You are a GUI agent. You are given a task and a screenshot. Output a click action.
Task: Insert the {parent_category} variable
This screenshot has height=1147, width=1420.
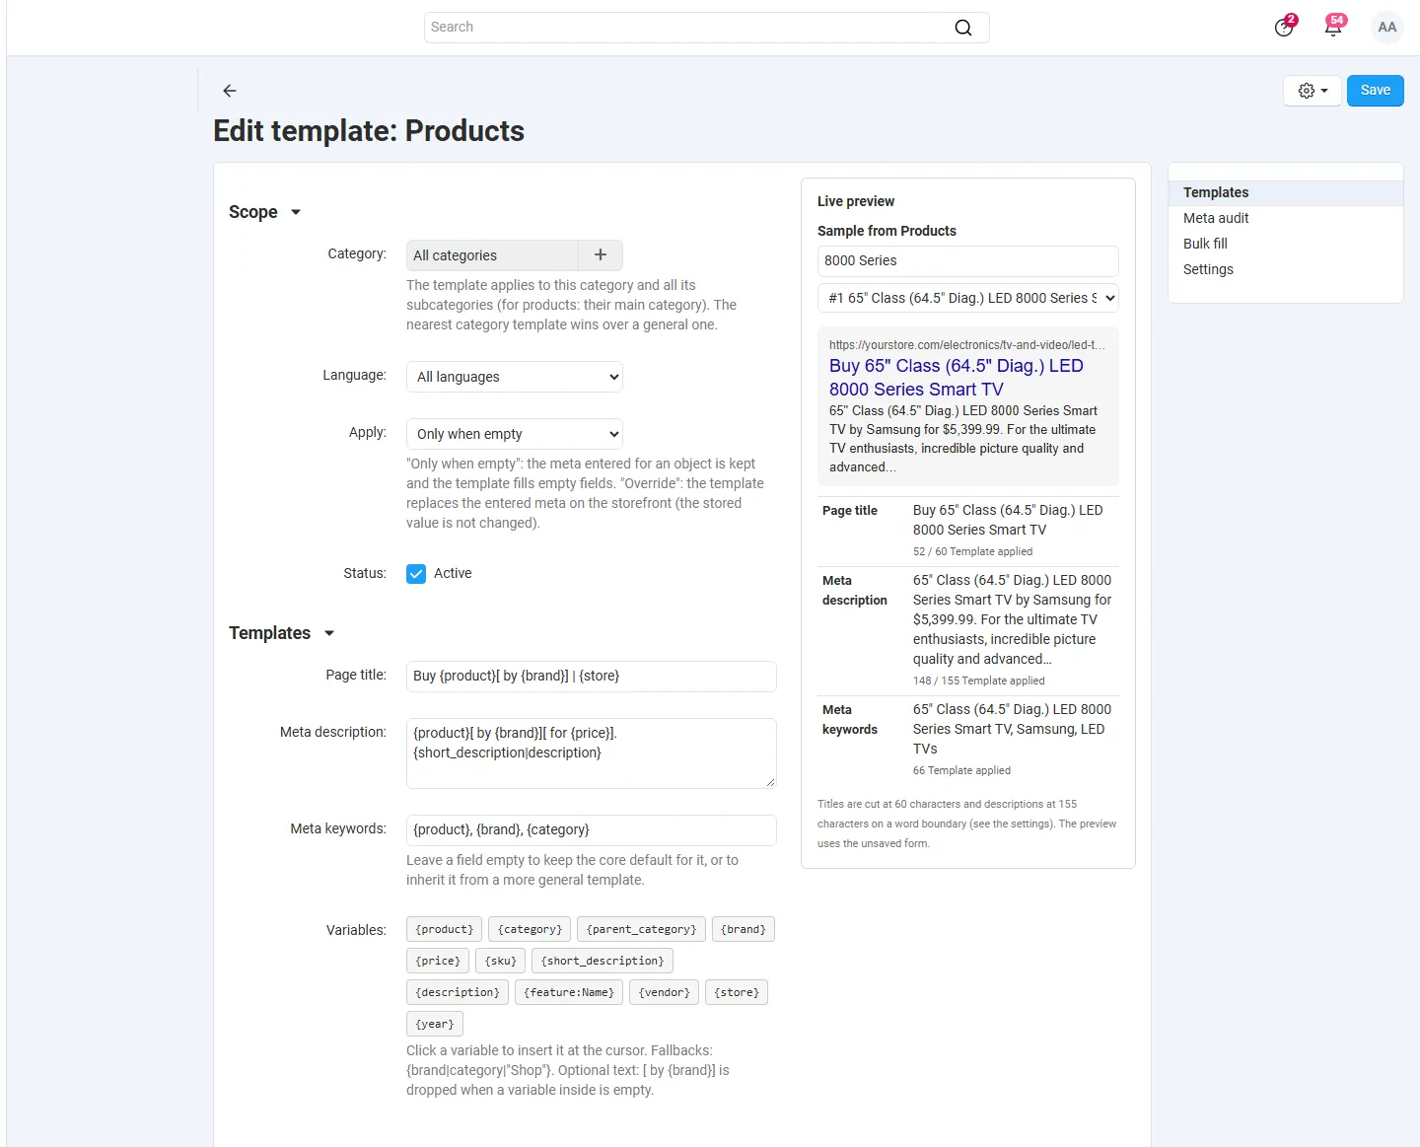click(x=641, y=929)
